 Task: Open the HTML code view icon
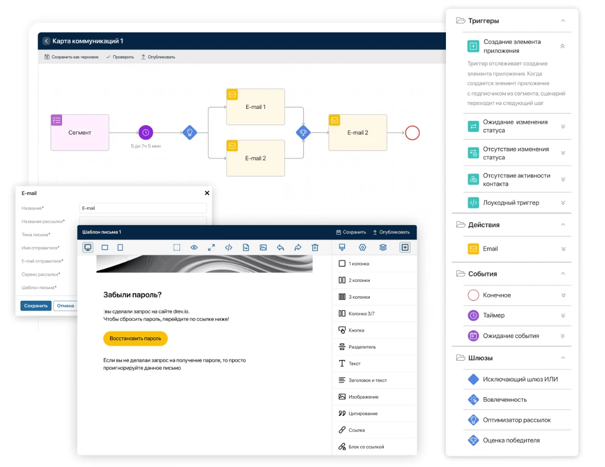[x=228, y=248]
